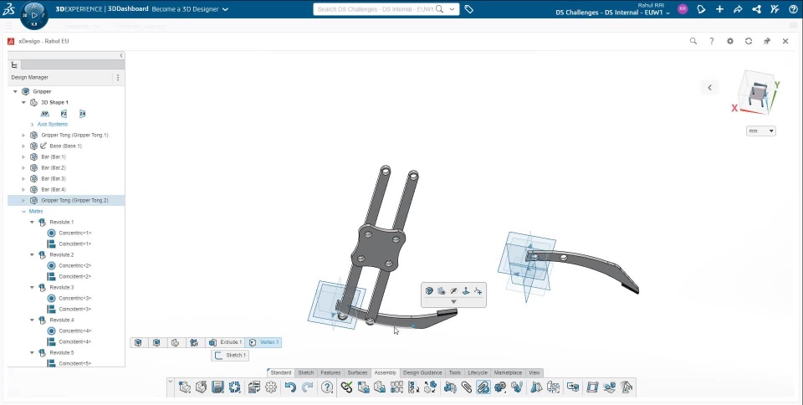Click the tag icon next to search box
Viewport: 803px width, 405px height.
(x=468, y=9)
